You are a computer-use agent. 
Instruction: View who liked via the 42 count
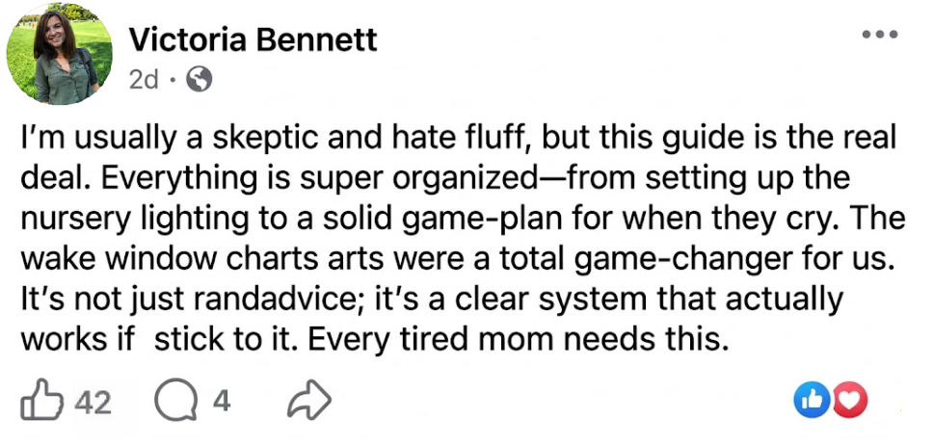point(93,402)
